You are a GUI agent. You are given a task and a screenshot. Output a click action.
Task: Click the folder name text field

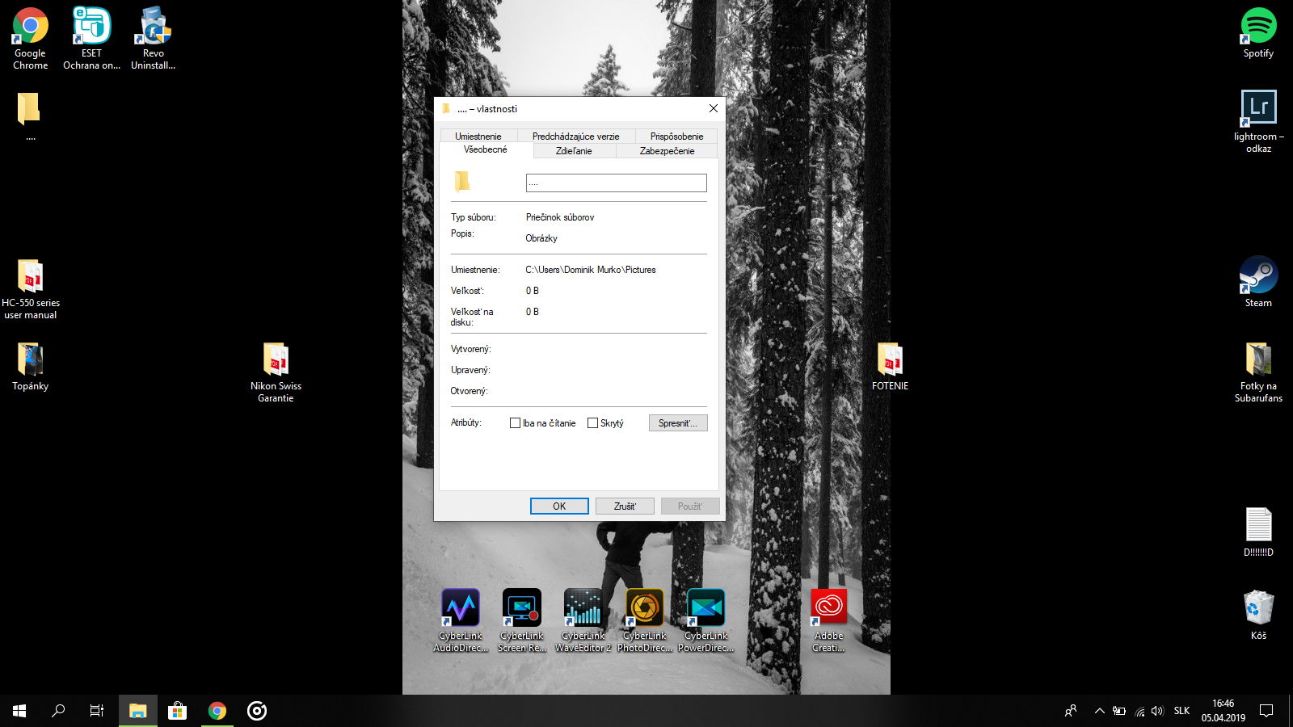pos(616,183)
